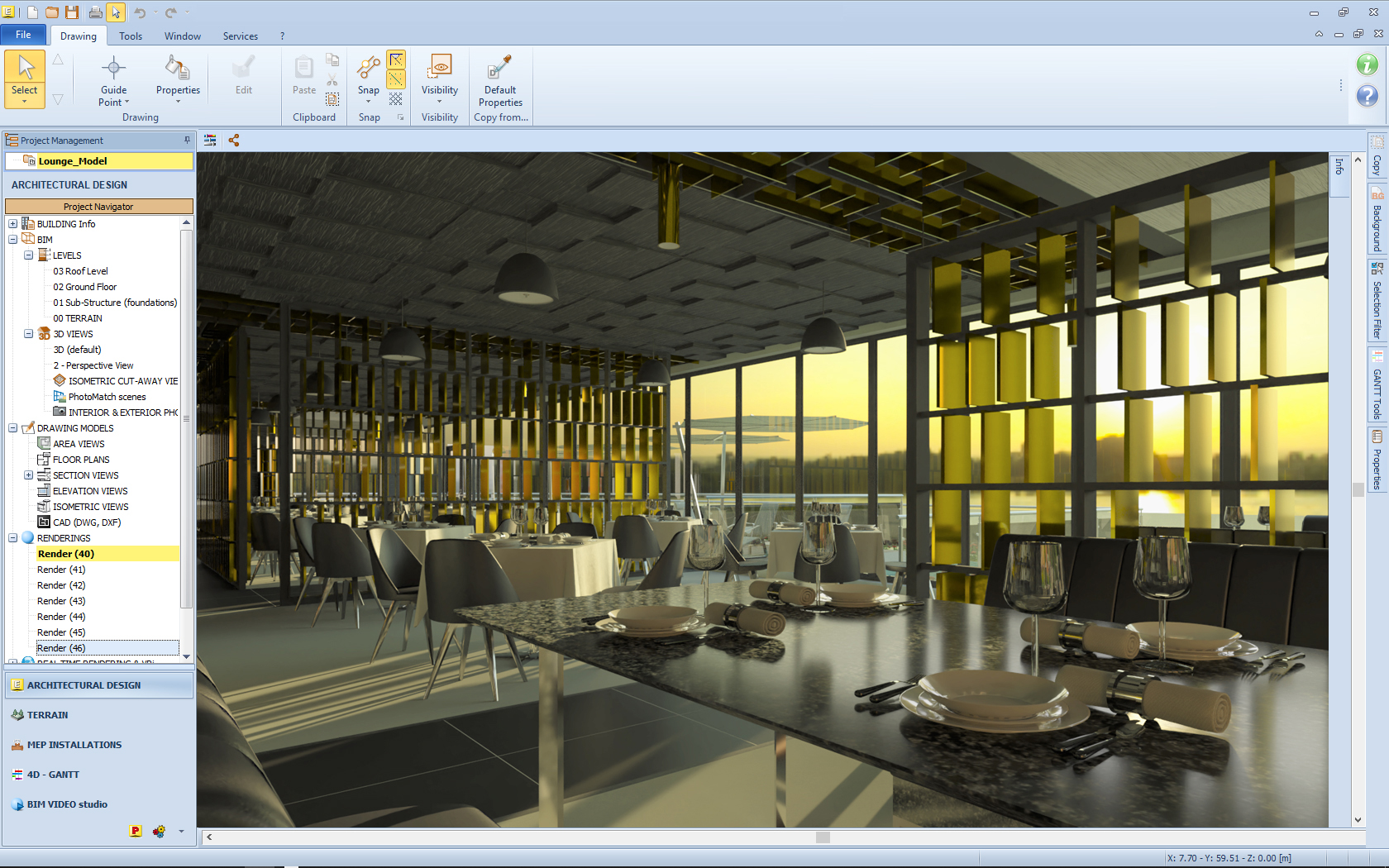Open the gears settings icon in the sidebar

(159, 831)
